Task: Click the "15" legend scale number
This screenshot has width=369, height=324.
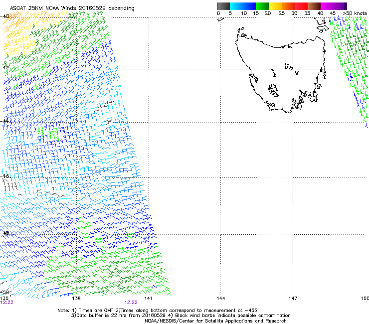Action: coord(256,13)
